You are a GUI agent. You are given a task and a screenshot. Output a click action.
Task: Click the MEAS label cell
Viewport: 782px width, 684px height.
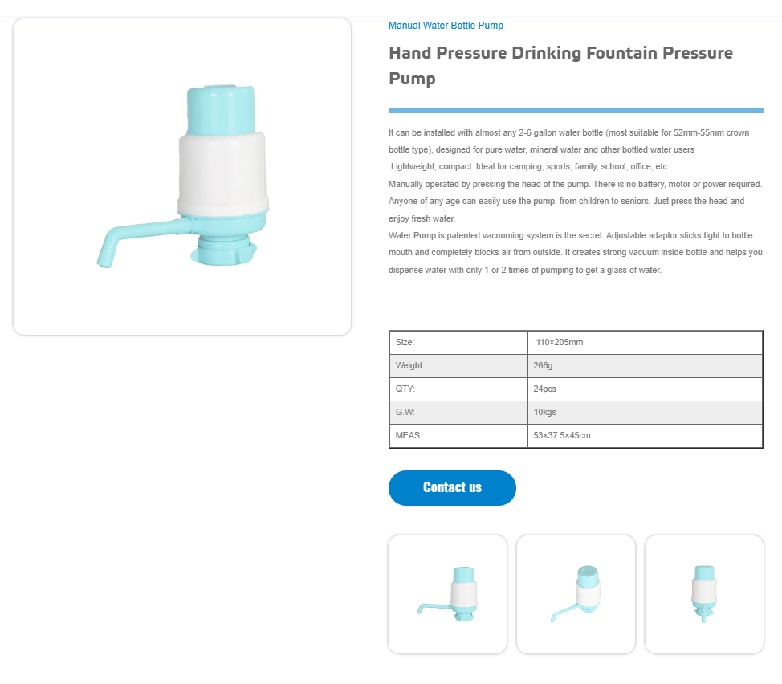[409, 436]
